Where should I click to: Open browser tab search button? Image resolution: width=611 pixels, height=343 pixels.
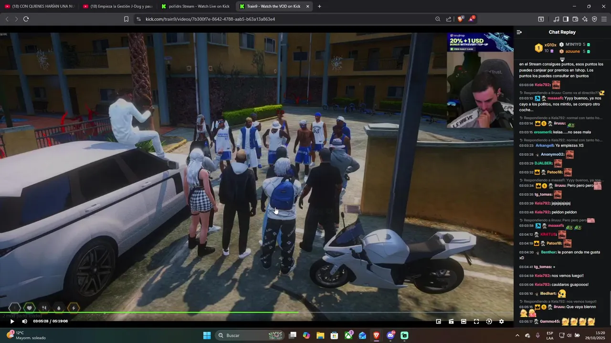coord(541,19)
